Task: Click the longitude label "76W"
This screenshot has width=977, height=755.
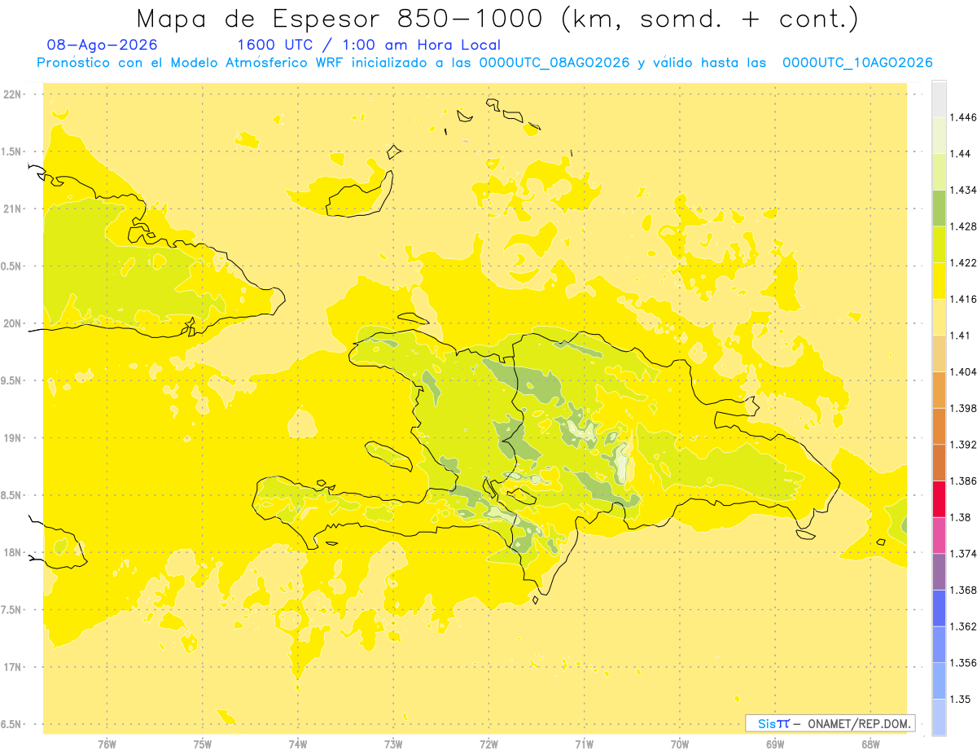Action: pyautogui.click(x=107, y=744)
